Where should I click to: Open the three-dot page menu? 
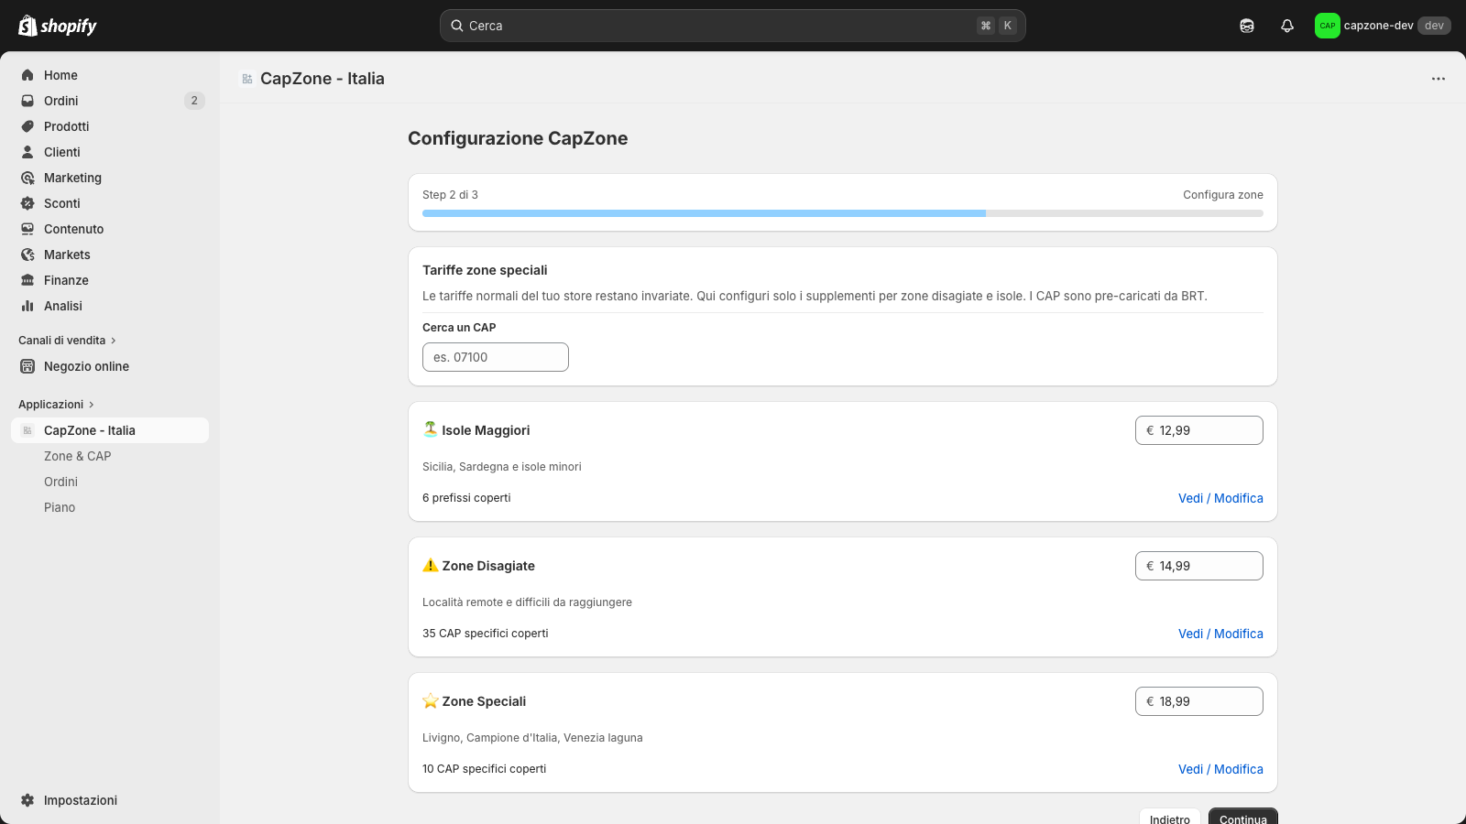pyautogui.click(x=1439, y=79)
